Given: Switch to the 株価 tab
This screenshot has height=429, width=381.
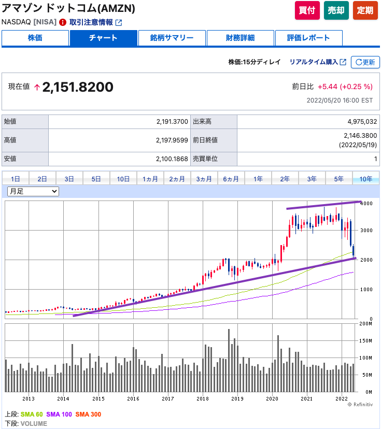Looking at the screenshot, I should pos(35,38).
